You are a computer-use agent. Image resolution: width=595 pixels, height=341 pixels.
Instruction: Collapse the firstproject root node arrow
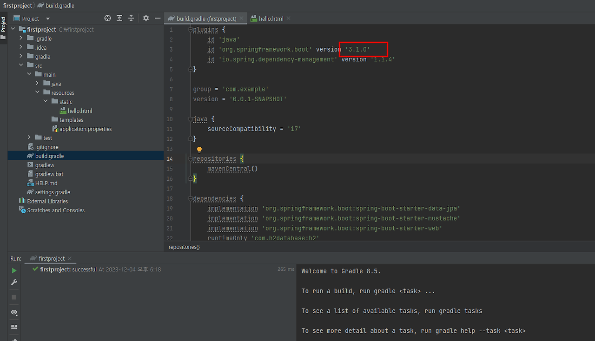pos(13,29)
